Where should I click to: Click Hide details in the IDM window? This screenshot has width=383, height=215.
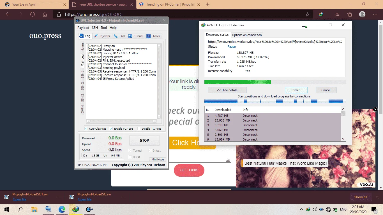pos(227,90)
